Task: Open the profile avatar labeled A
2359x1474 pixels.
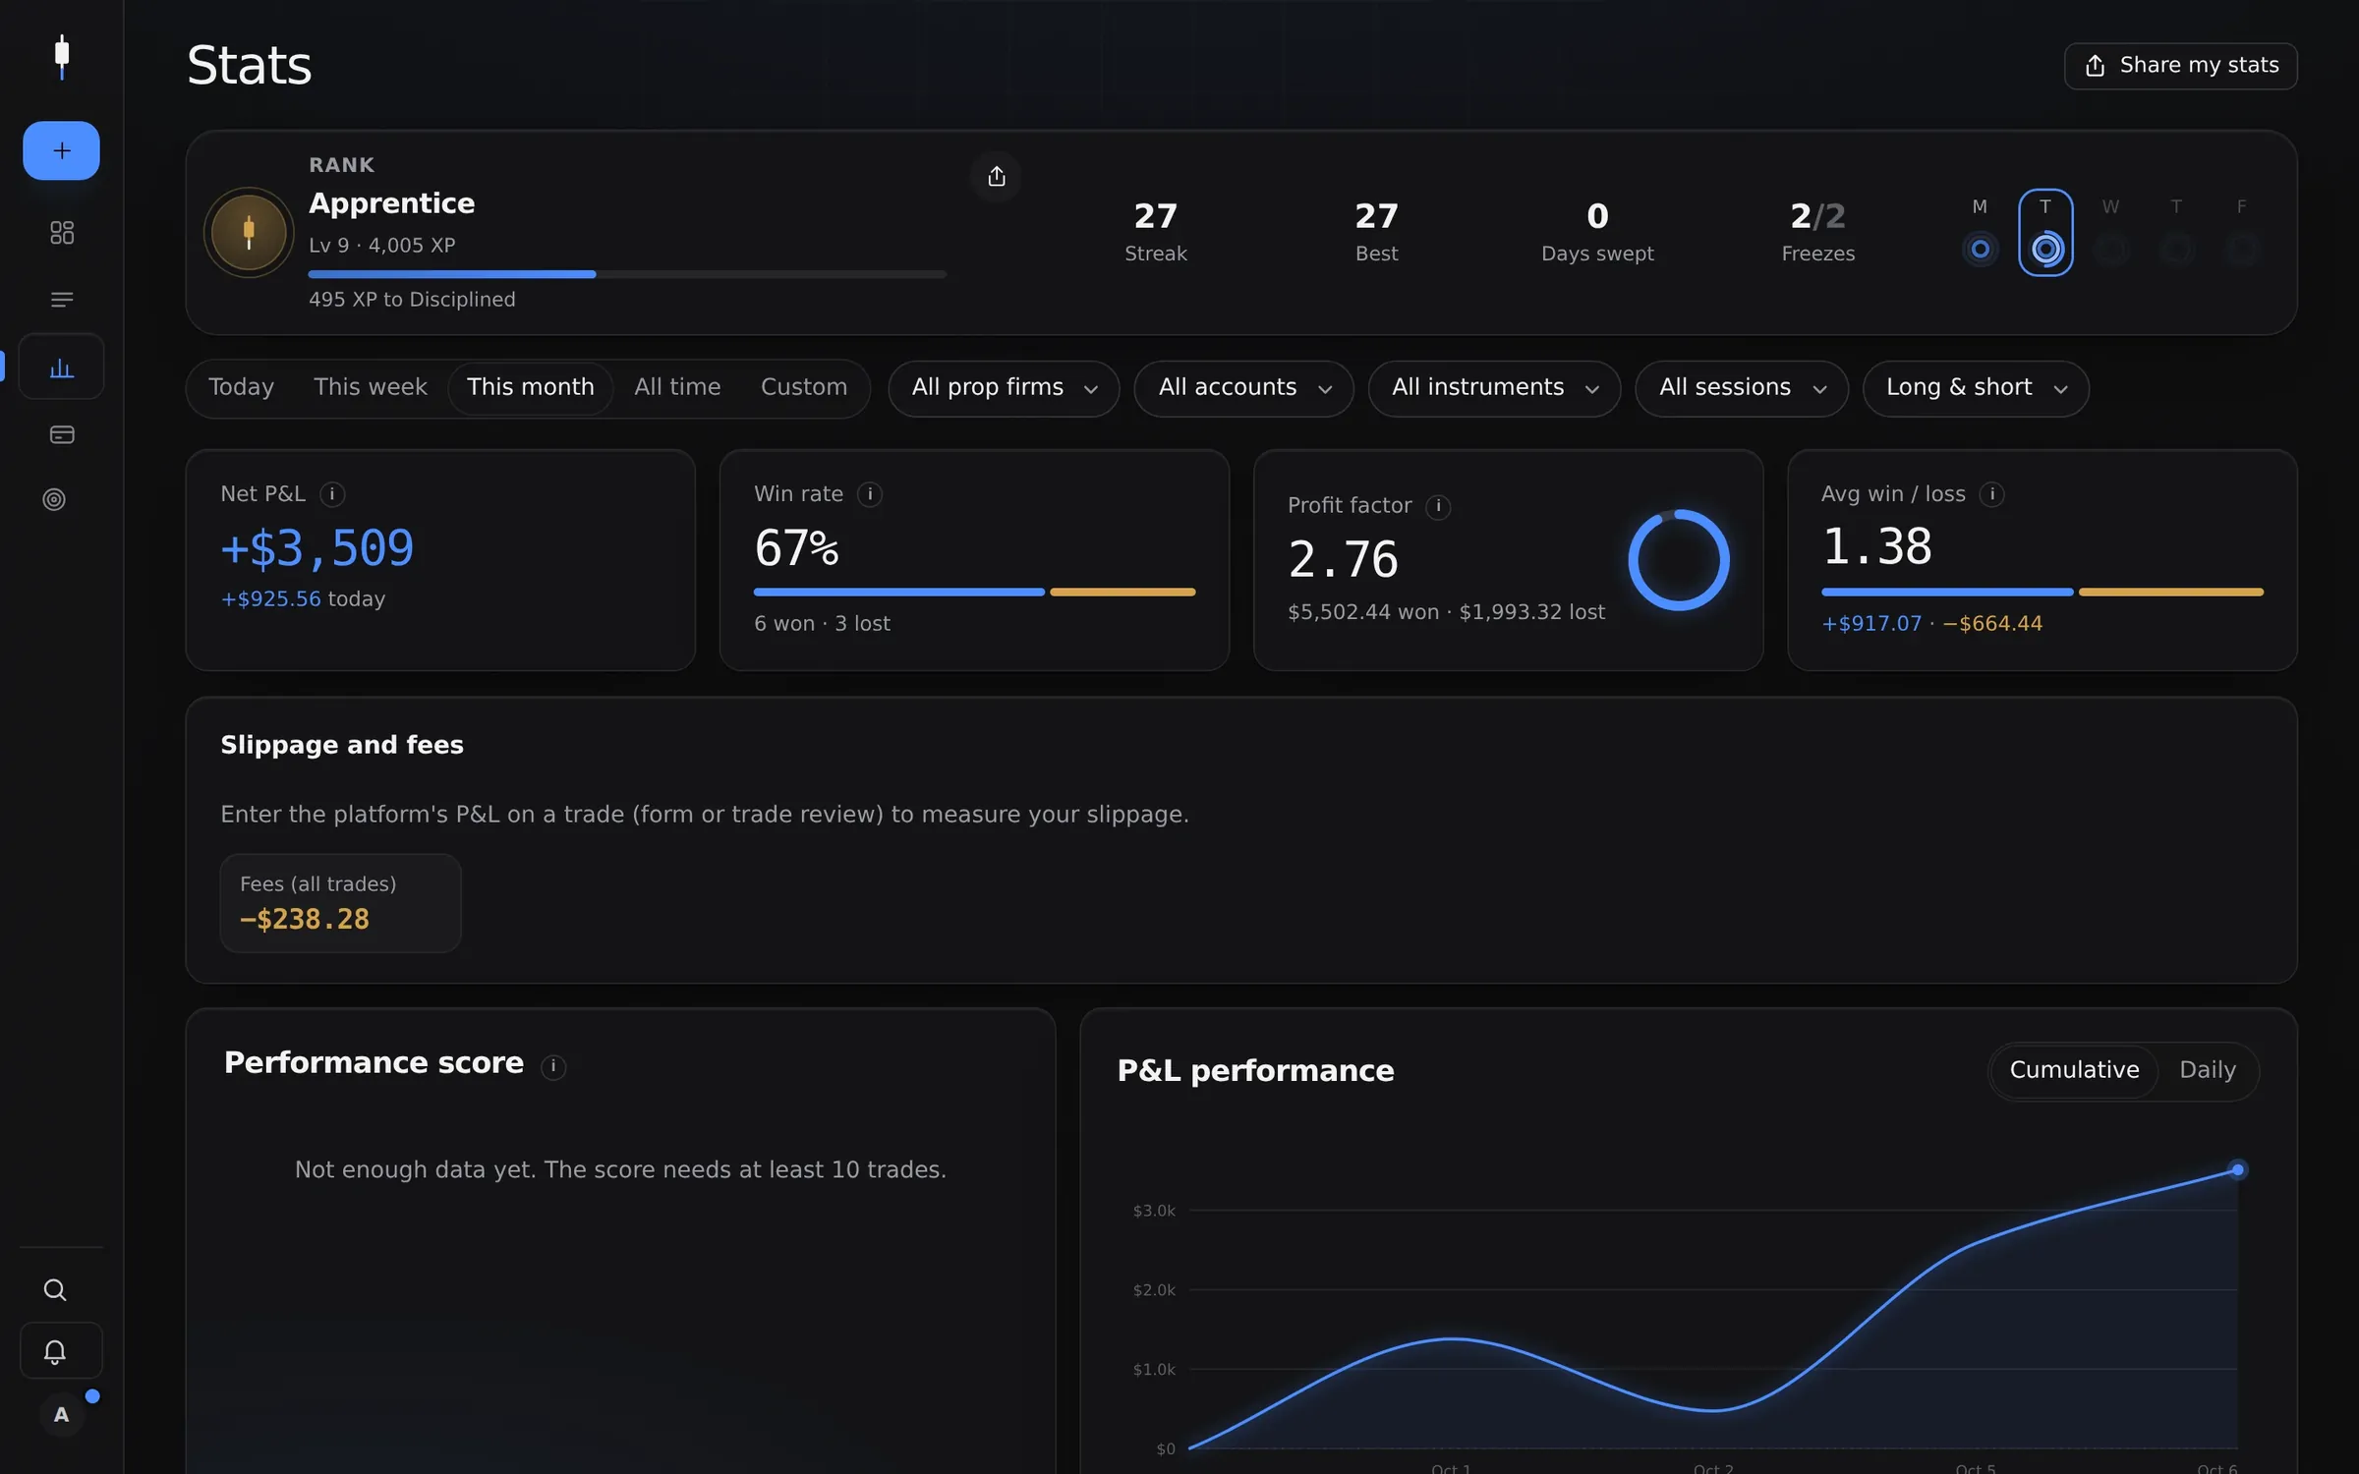Action: [x=61, y=1415]
